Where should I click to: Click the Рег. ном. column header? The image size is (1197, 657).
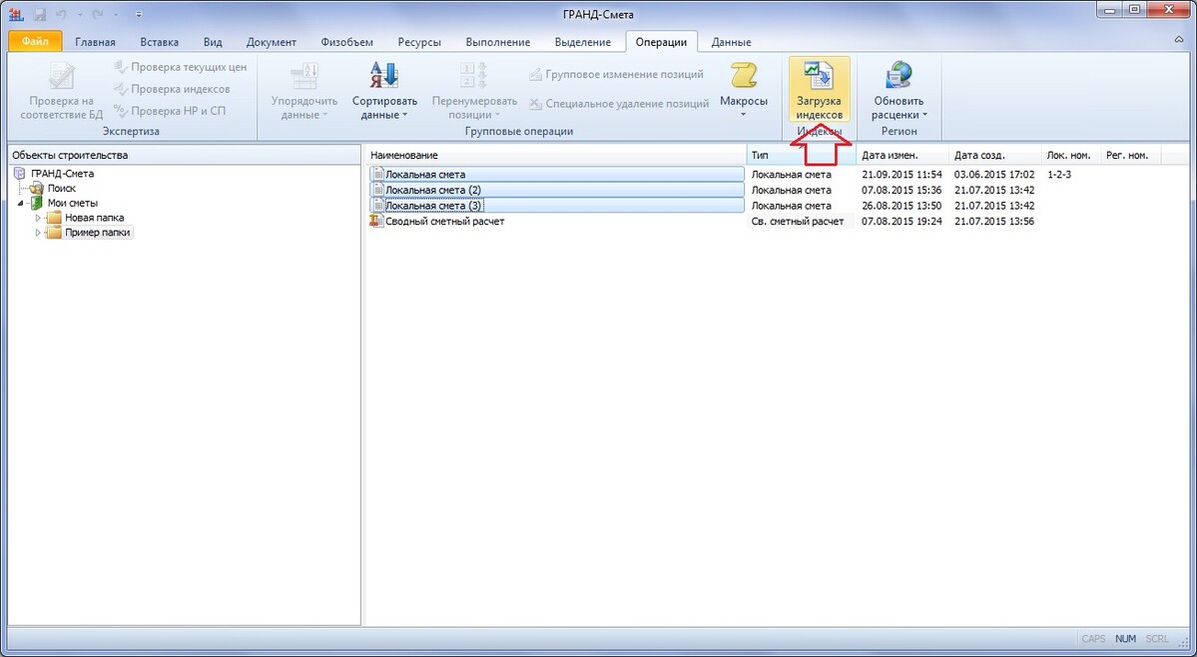[x=1130, y=156]
